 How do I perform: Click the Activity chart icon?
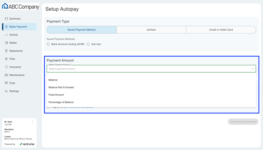pyautogui.click(x=6, y=35)
